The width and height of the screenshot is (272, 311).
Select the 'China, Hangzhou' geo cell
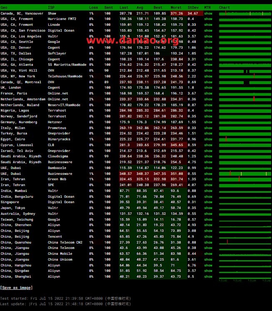point(16,265)
